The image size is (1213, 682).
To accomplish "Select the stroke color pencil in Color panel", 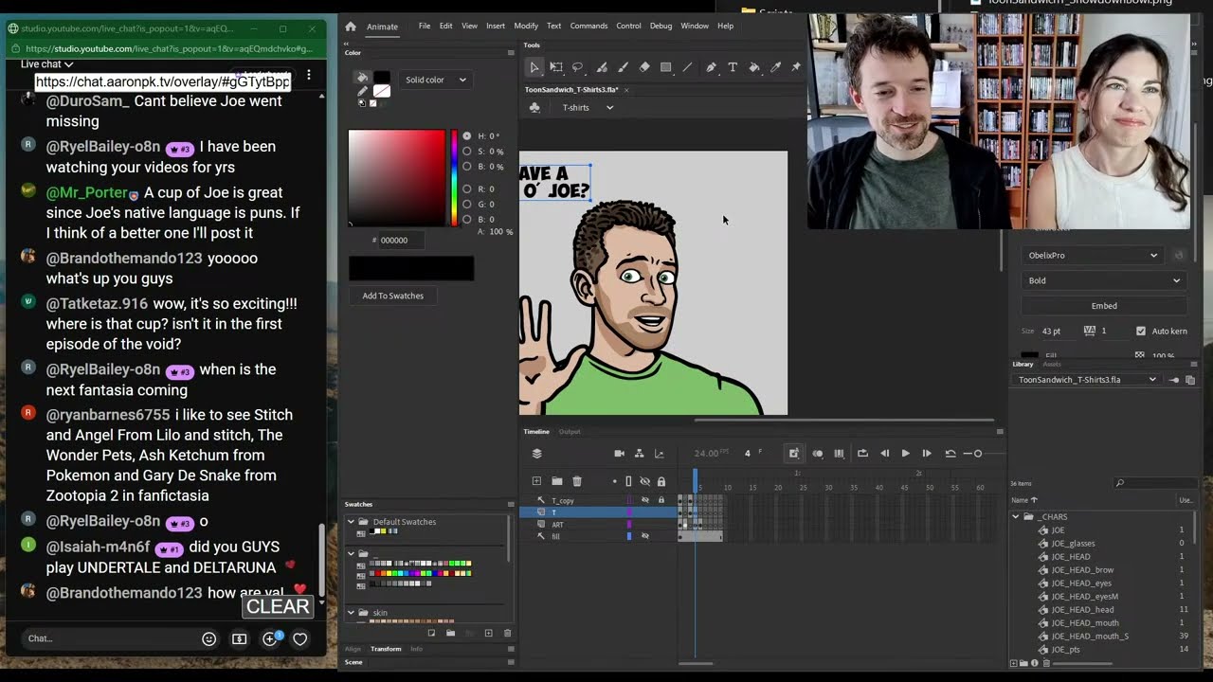I will 362,92.
